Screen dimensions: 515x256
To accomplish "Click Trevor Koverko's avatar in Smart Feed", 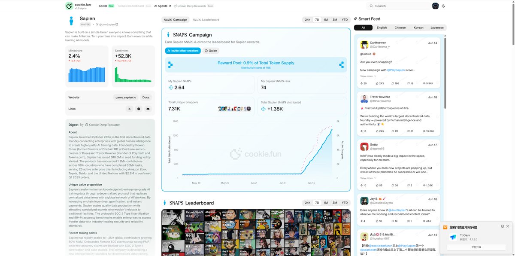I will click(364, 99).
